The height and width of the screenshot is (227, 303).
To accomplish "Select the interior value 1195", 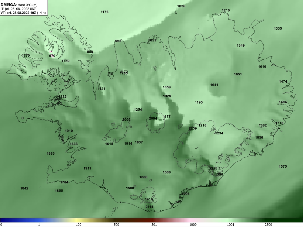I will pyautogui.click(x=199, y=103).
